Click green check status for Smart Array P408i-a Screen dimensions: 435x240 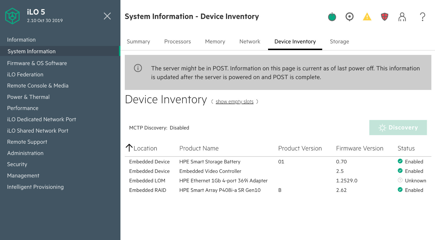[400, 190]
